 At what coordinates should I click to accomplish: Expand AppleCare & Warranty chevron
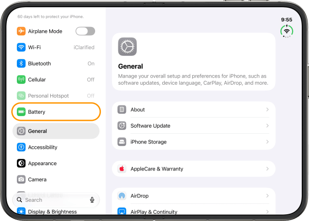click(x=267, y=169)
